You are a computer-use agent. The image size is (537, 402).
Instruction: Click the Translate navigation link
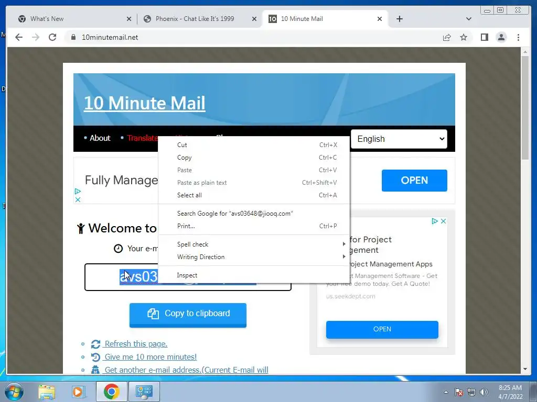(x=143, y=138)
